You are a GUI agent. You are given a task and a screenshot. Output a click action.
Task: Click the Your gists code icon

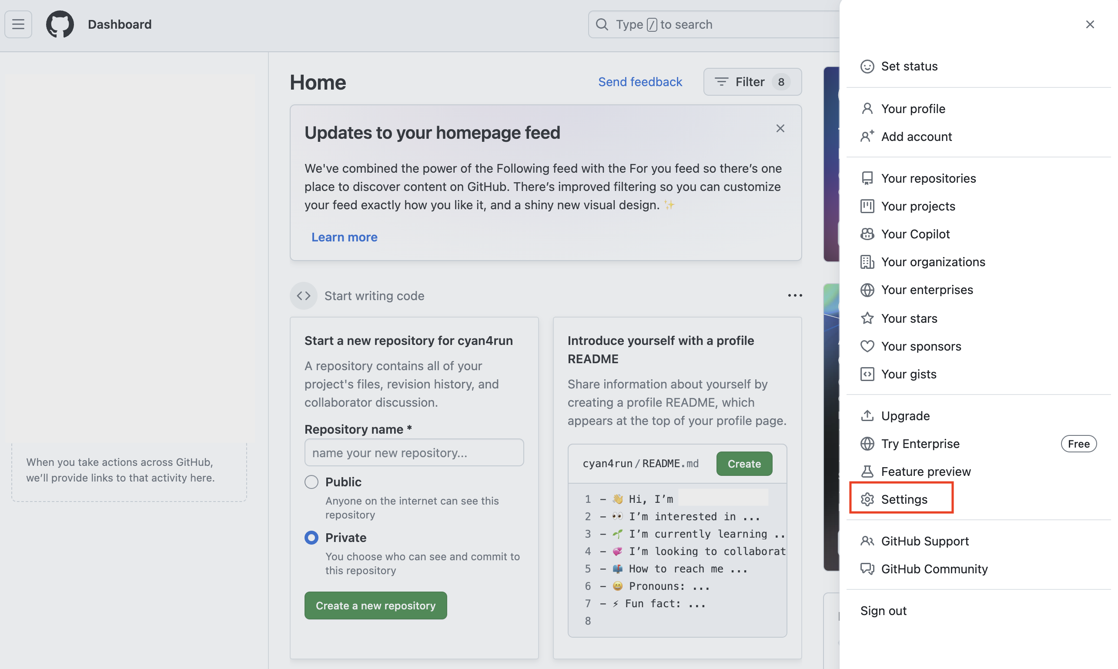tap(867, 374)
